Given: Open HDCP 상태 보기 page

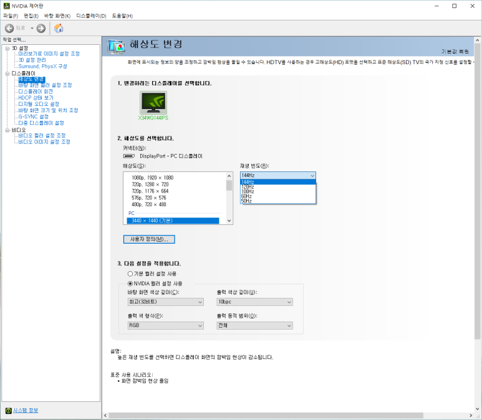Looking at the screenshot, I should click(x=36, y=98).
